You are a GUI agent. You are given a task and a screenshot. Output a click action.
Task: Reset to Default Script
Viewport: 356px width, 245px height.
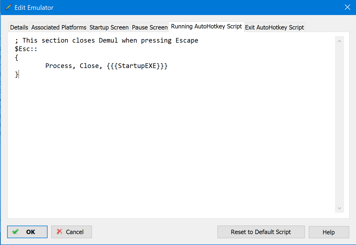(261, 232)
